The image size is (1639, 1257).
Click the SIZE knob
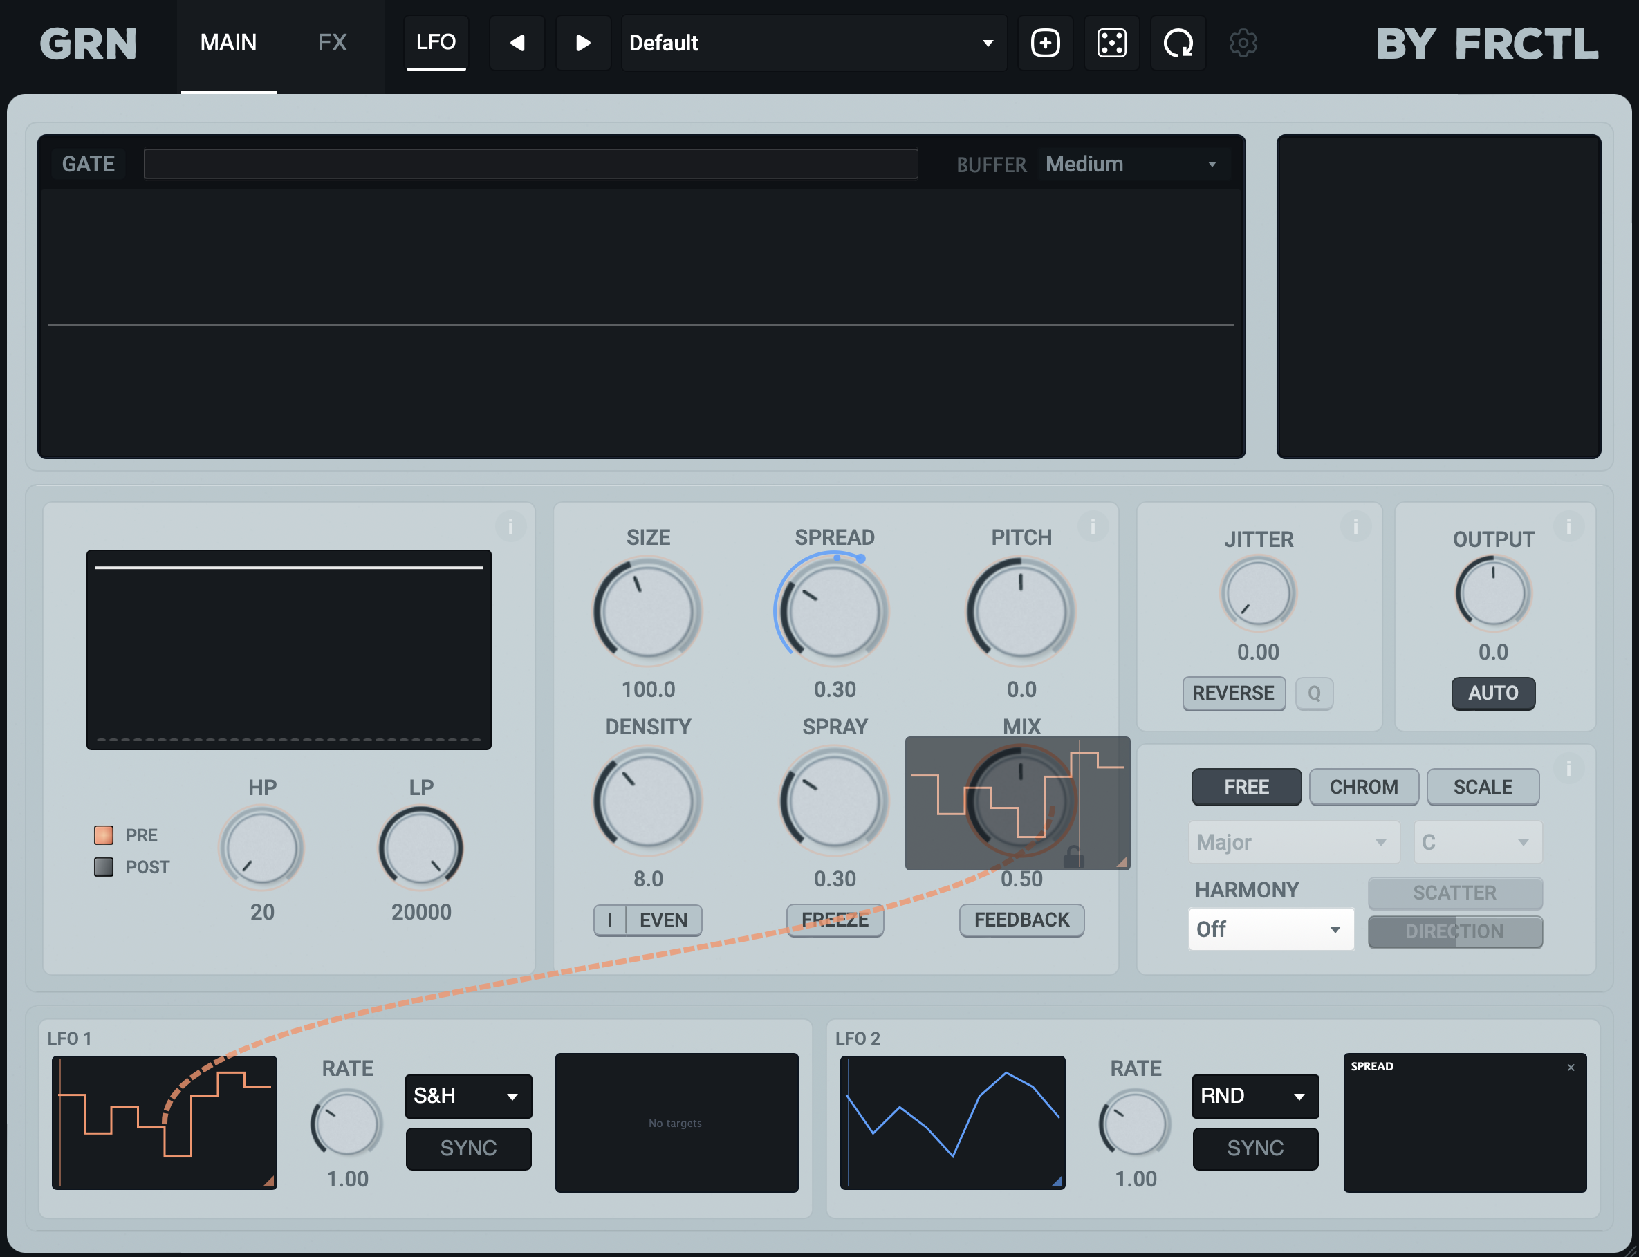click(647, 612)
